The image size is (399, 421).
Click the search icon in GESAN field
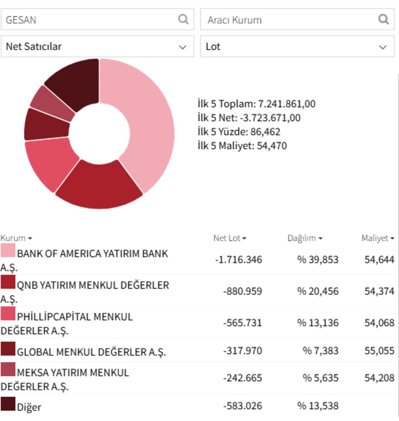183,19
